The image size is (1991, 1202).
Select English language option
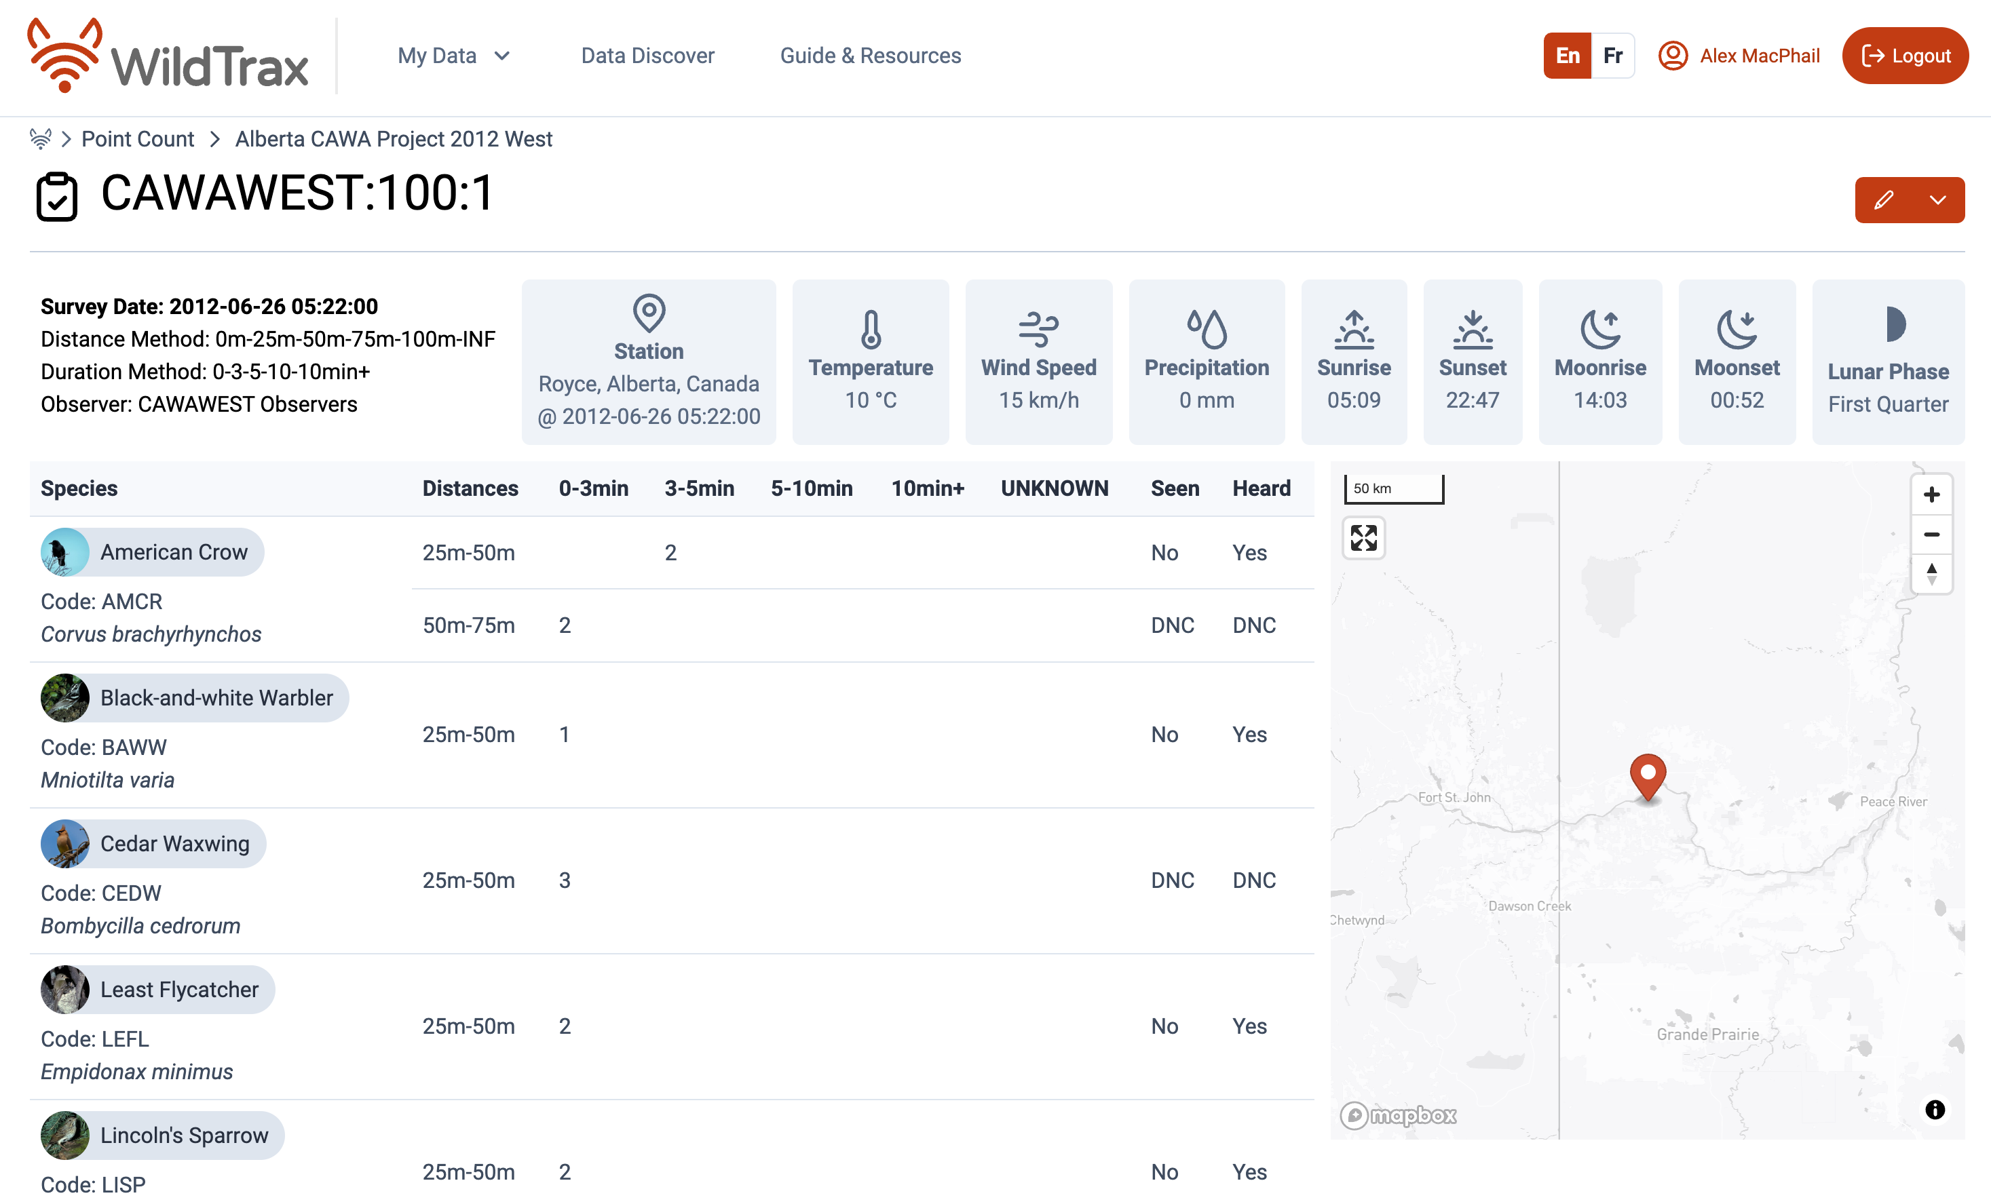point(1567,56)
